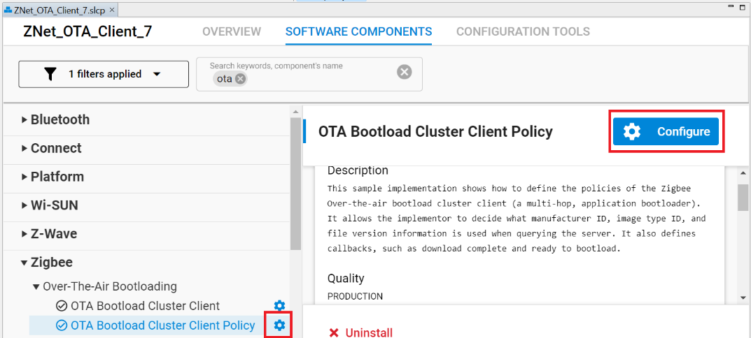This screenshot has width=751, height=338.
Task: Click the red X Uninstall icon
Action: pos(335,332)
